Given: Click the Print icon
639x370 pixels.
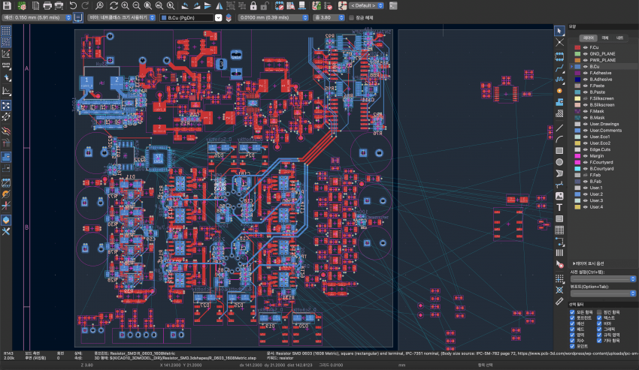Looking at the screenshot, I should pyautogui.click(x=47, y=6).
